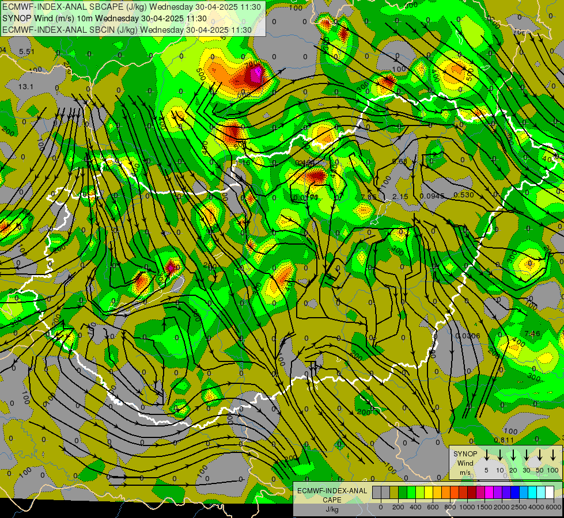Click the 5 m/s wind arrow in legend
This screenshot has height=518, width=564.
coord(486,455)
